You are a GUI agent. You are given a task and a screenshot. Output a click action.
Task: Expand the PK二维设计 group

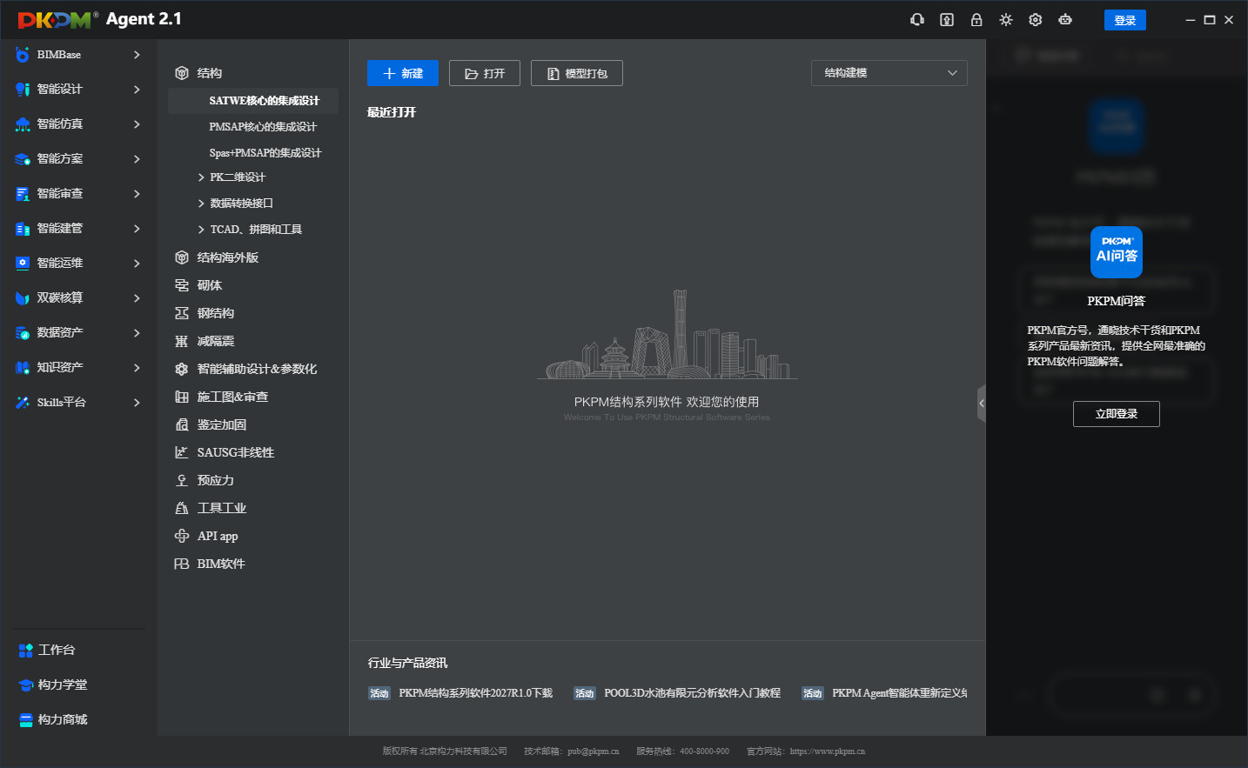[x=201, y=177]
